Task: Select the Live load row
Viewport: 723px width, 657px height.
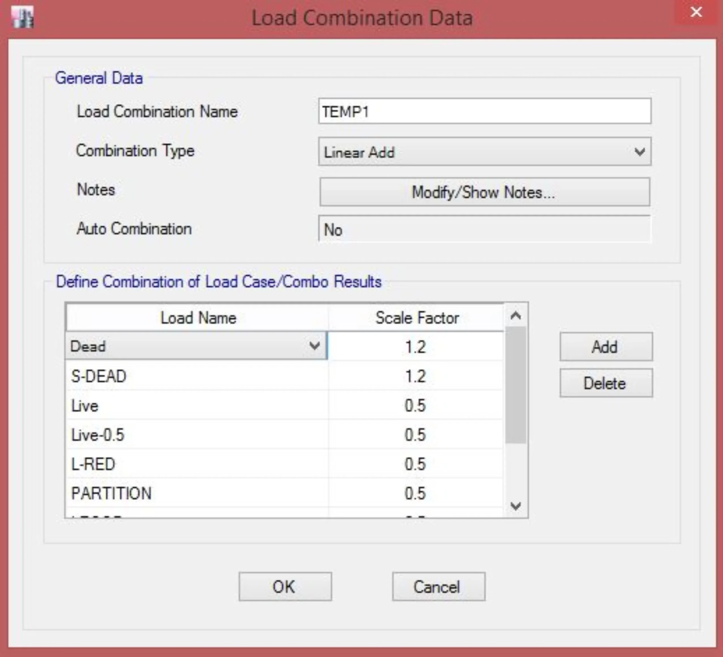Action: click(197, 406)
